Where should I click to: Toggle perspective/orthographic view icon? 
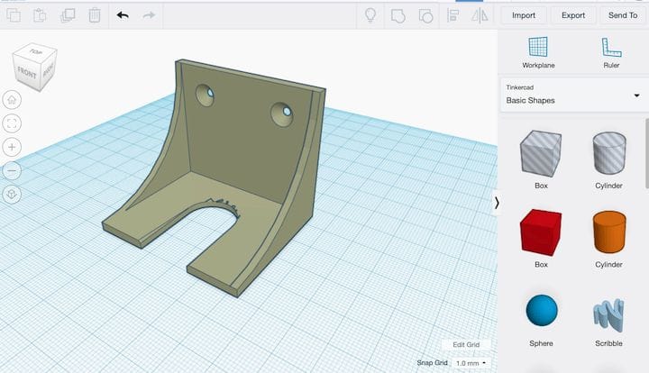click(12, 194)
